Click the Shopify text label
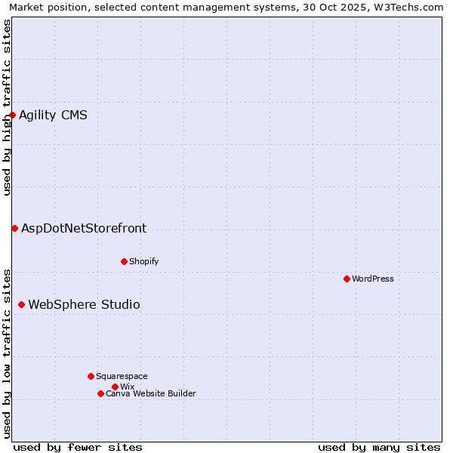Viewport: 453px width, 453px height. click(143, 261)
